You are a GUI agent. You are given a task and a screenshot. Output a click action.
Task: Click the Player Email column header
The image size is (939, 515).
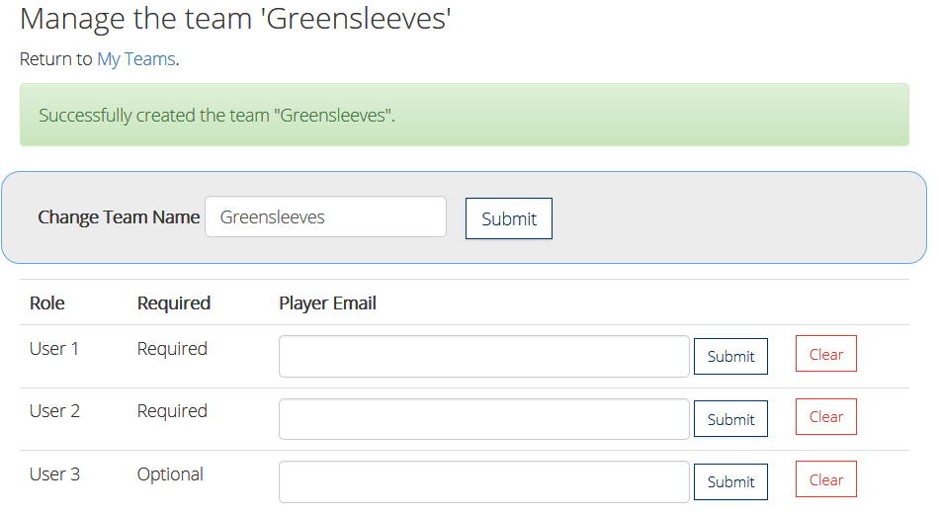pyautogui.click(x=327, y=303)
